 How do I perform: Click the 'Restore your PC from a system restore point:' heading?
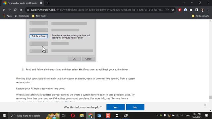pos(40,89)
